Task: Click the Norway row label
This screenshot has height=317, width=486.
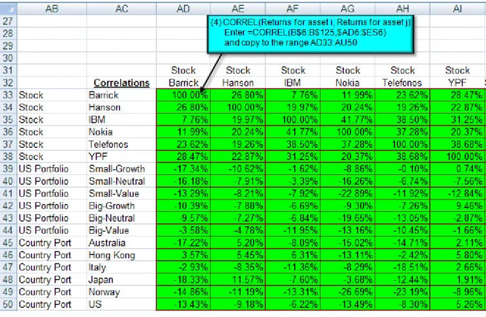Action: (121, 292)
